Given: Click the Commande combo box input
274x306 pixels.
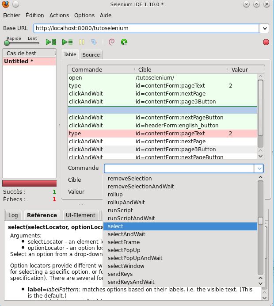Looking at the screenshot, I should coord(179,168).
